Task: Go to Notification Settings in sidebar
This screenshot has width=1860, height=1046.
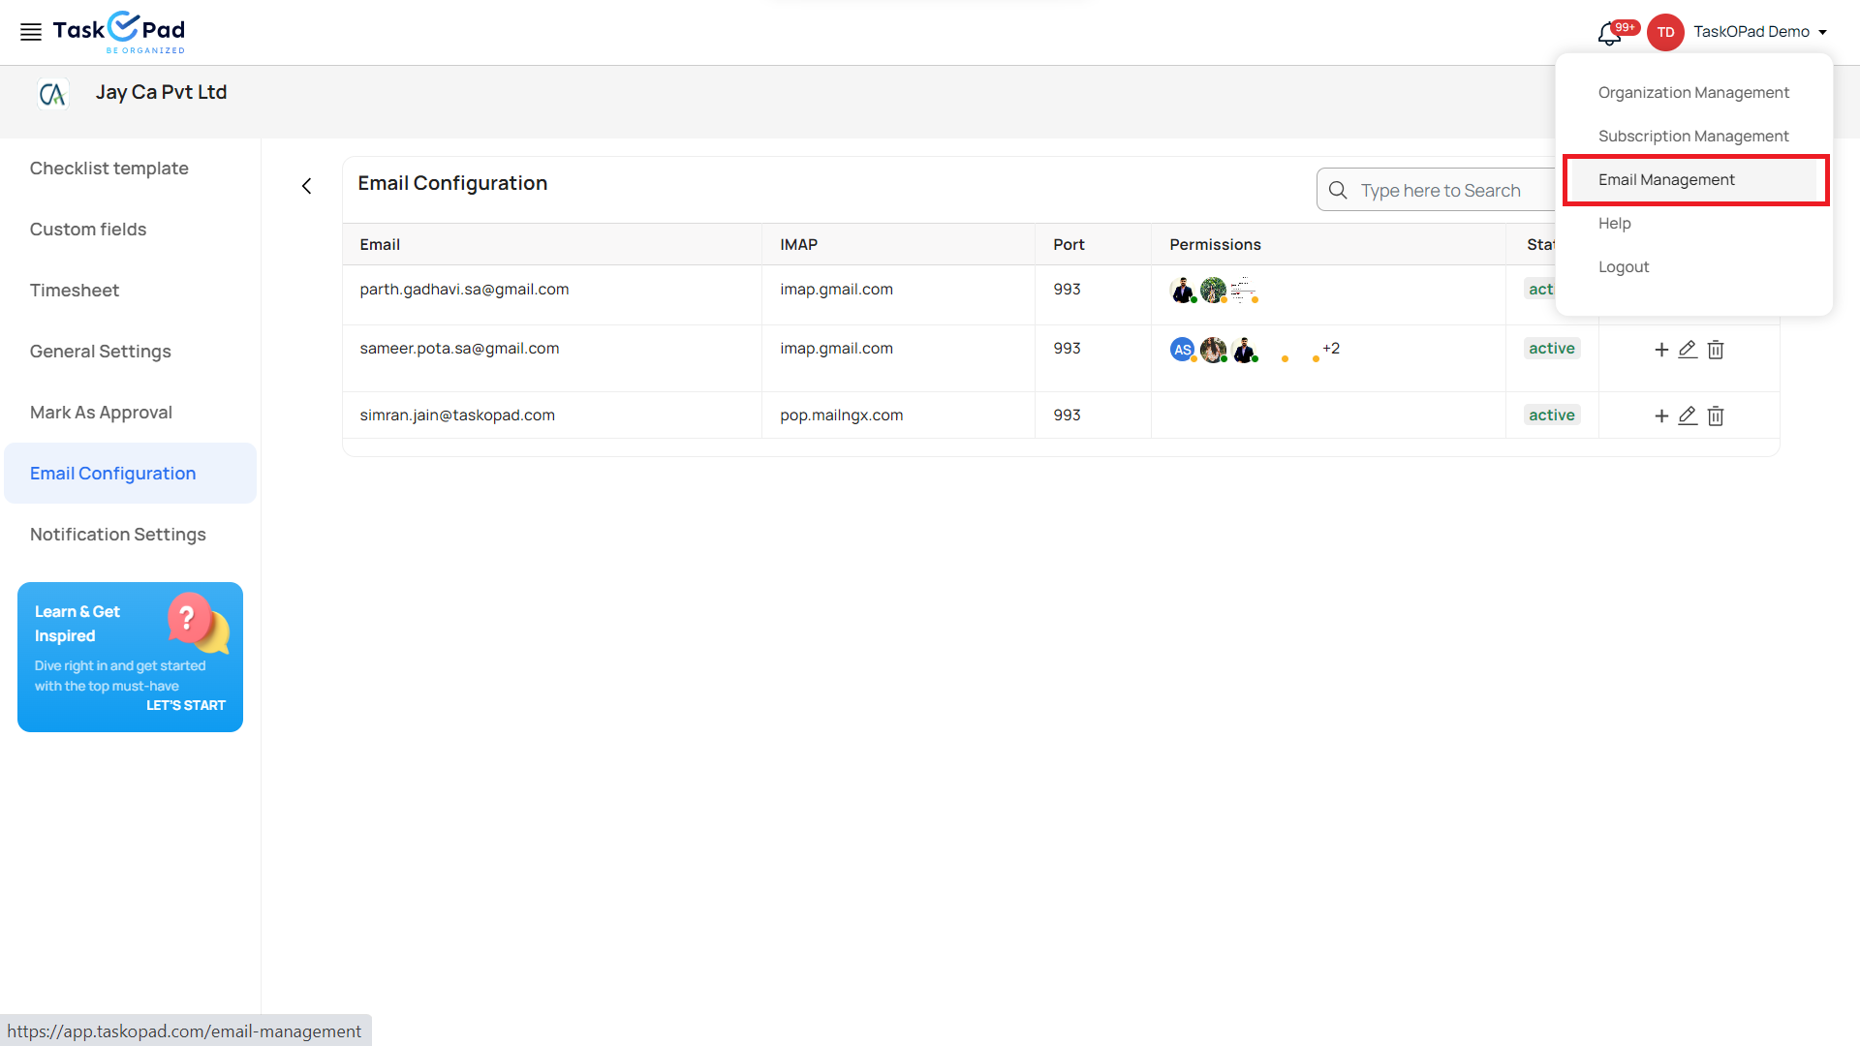Action: coord(118,535)
